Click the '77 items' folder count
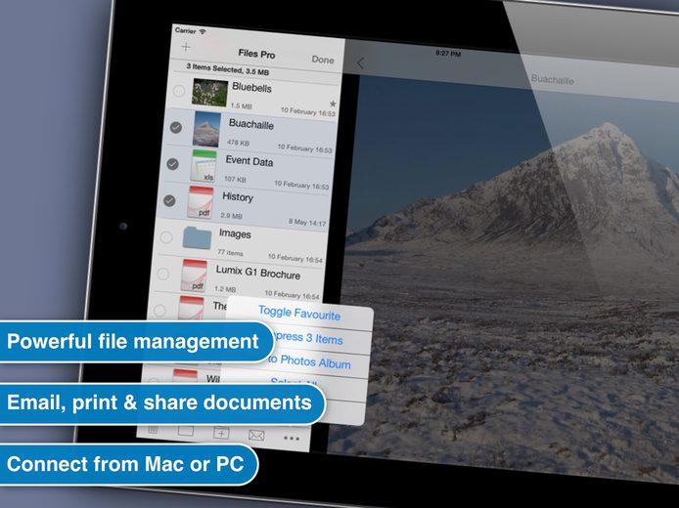This screenshot has height=508, width=679. click(x=230, y=252)
